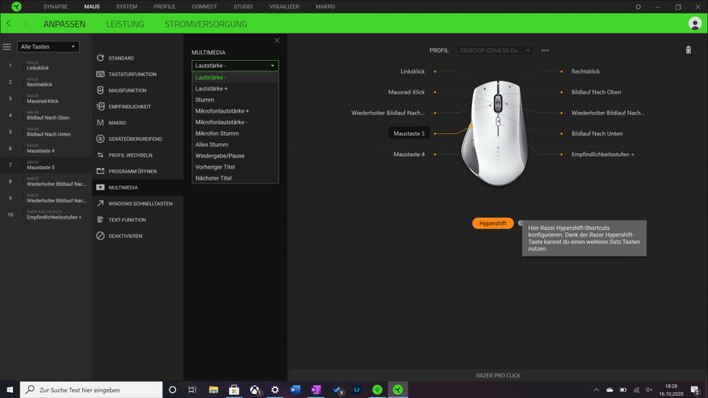The image size is (708, 398).
Task: Select Multimedia function category
Action: 138,187
